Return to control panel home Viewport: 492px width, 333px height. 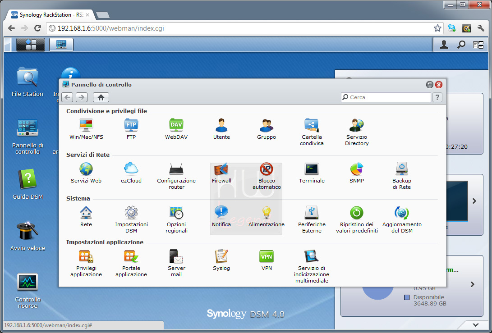pyautogui.click(x=101, y=97)
